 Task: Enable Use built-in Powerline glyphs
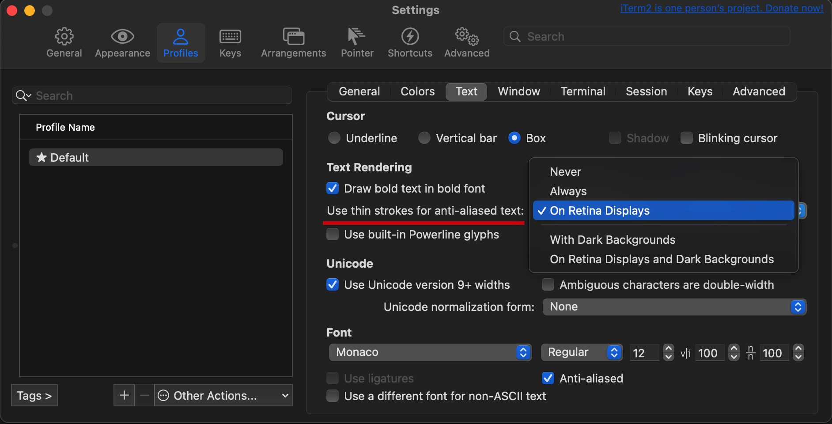click(x=333, y=235)
